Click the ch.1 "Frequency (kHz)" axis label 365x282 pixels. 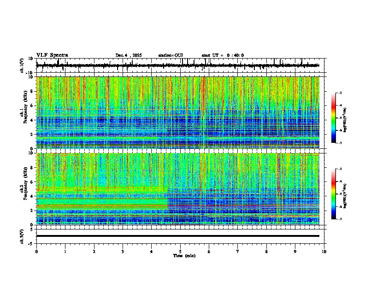coord(25,107)
